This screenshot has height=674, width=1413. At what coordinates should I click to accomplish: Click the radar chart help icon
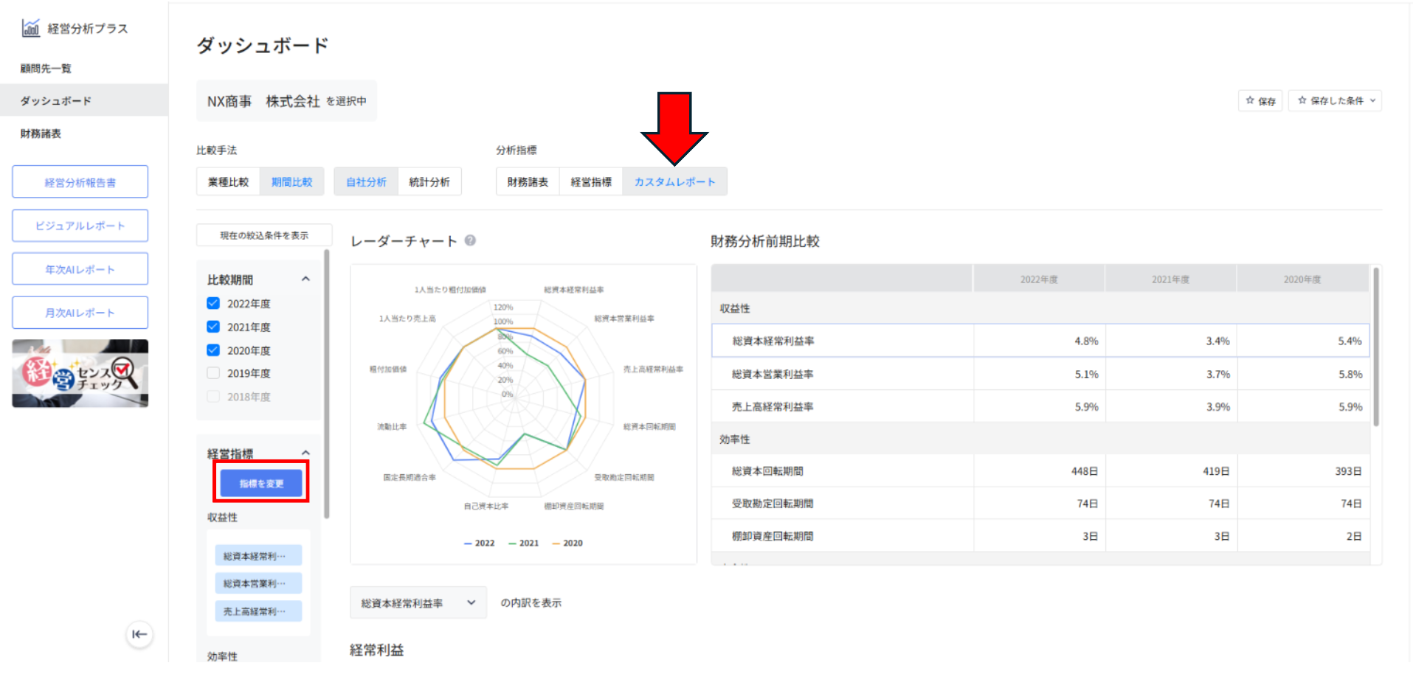point(470,240)
